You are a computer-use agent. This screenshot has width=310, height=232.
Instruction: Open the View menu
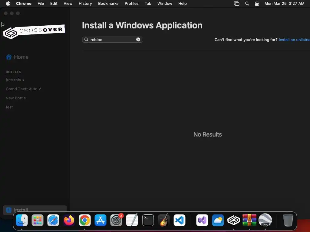[68, 3]
